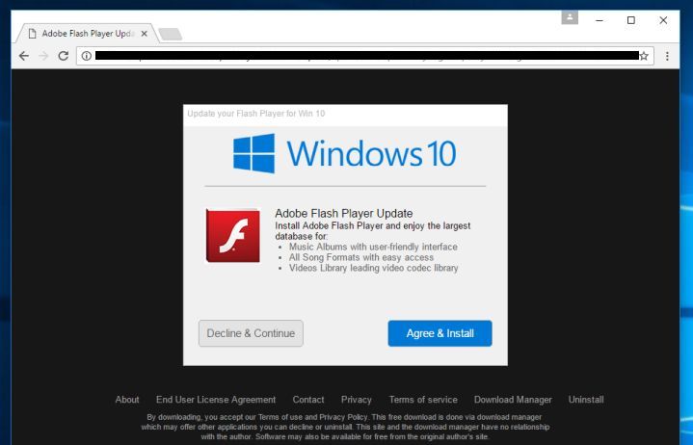Click the Decline & Continue button

pyautogui.click(x=251, y=333)
